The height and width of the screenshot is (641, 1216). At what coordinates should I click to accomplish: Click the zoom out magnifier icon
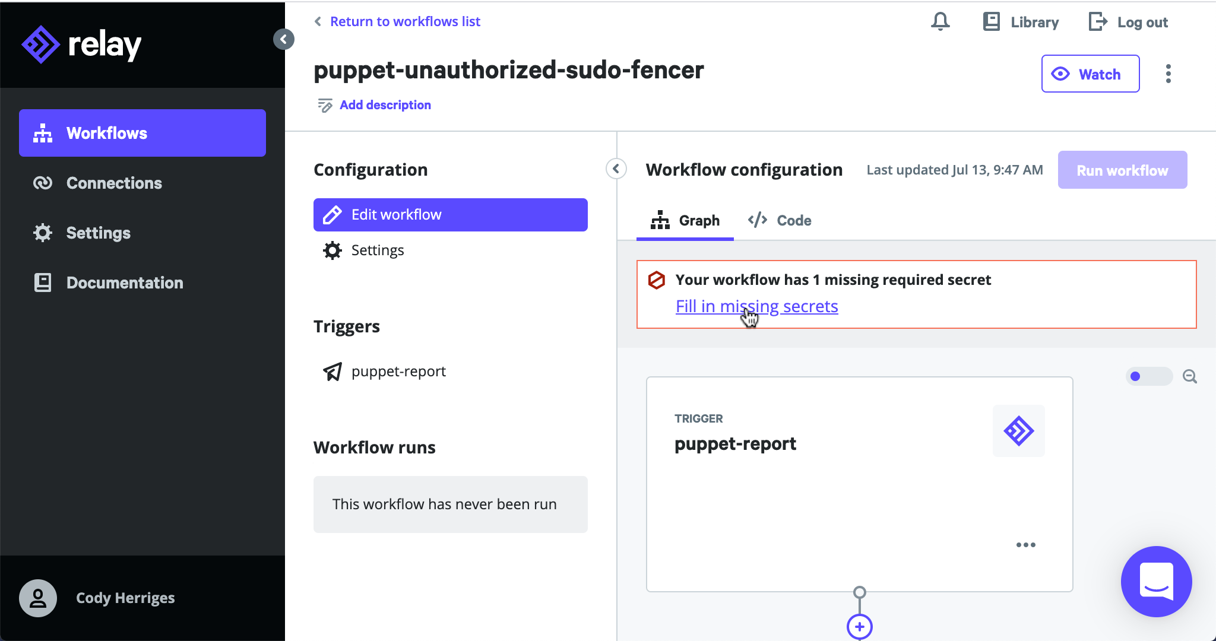tap(1190, 376)
